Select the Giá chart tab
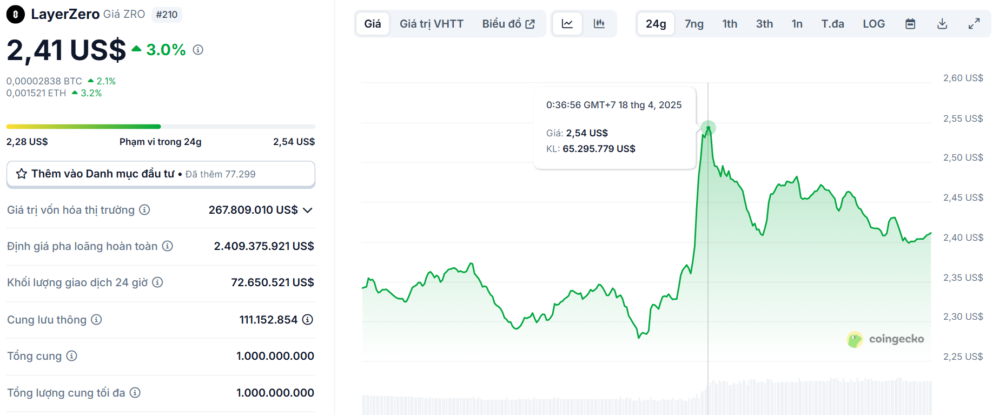Image resolution: width=999 pixels, height=415 pixels. pos(373,24)
